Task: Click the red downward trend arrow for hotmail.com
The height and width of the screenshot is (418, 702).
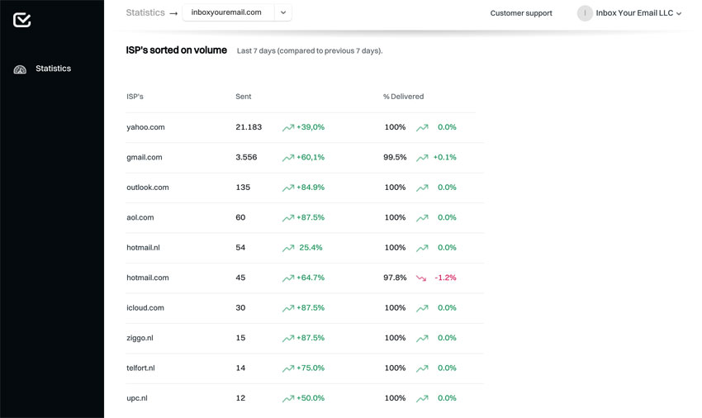Action: (x=421, y=278)
